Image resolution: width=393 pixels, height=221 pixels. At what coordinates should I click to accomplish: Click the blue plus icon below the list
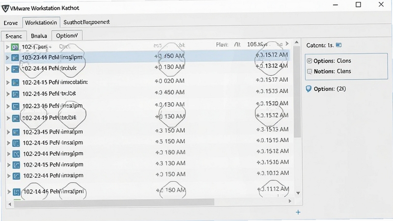pos(298,212)
